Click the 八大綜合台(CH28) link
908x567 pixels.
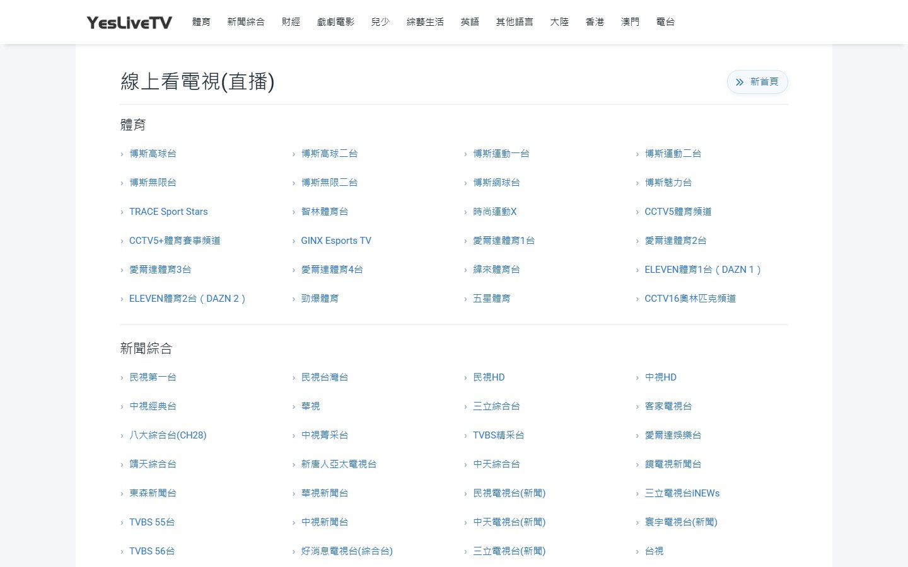(x=168, y=435)
